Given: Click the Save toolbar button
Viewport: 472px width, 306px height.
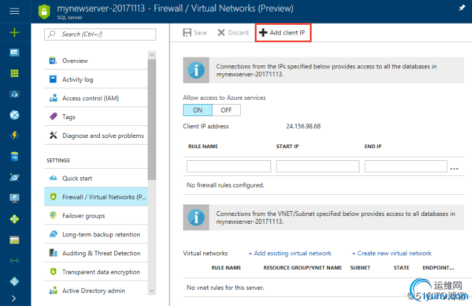Looking at the screenshot, I should pos(195,33).
